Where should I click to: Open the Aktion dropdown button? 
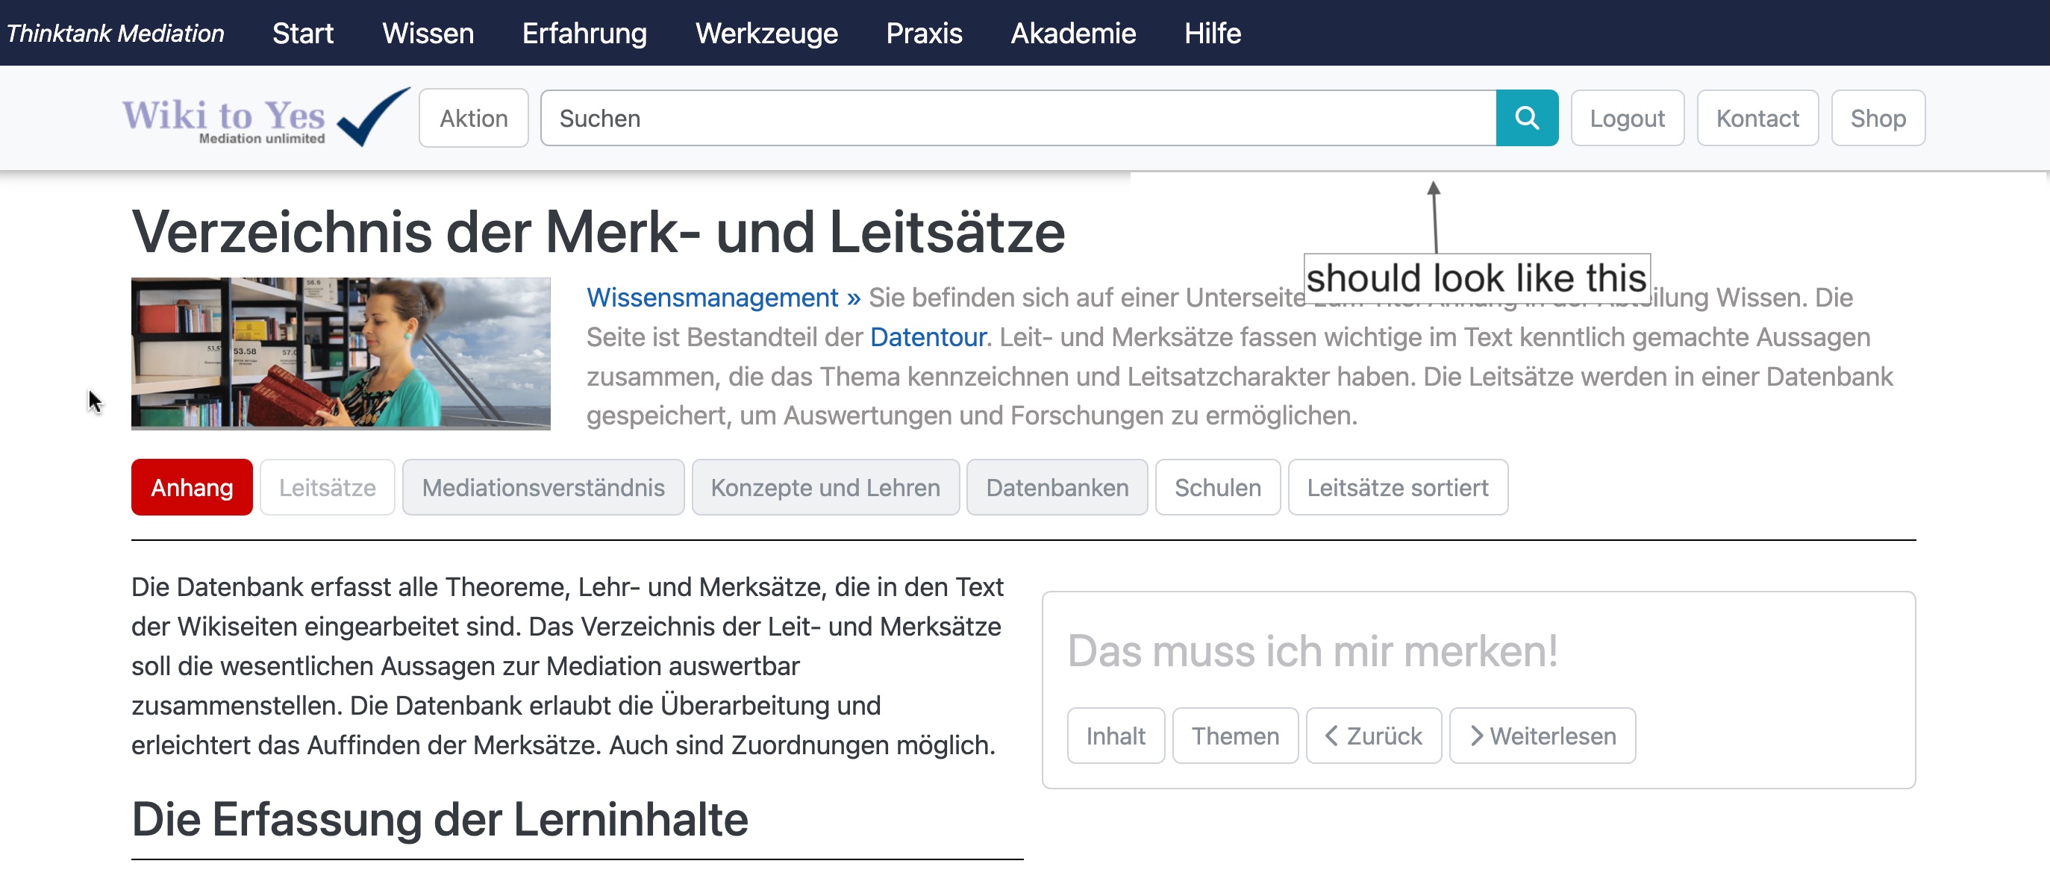(x=473, y=118)
